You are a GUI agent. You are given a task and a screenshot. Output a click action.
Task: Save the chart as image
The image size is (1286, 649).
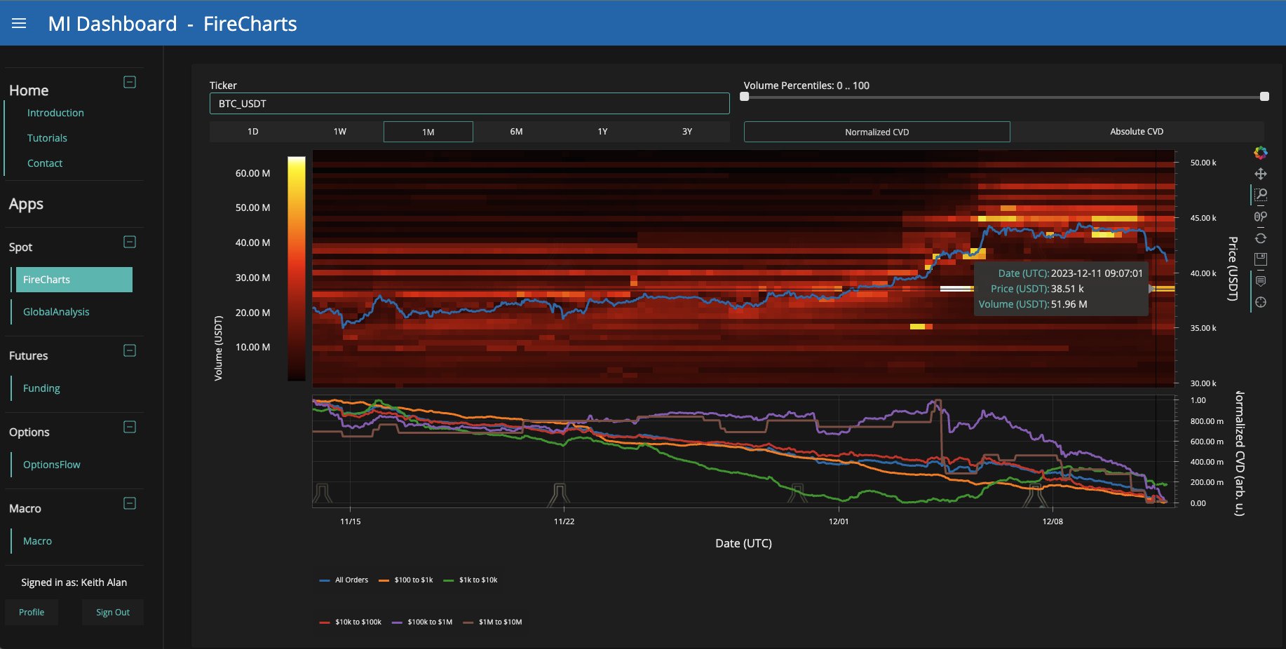coord(1260,259)
